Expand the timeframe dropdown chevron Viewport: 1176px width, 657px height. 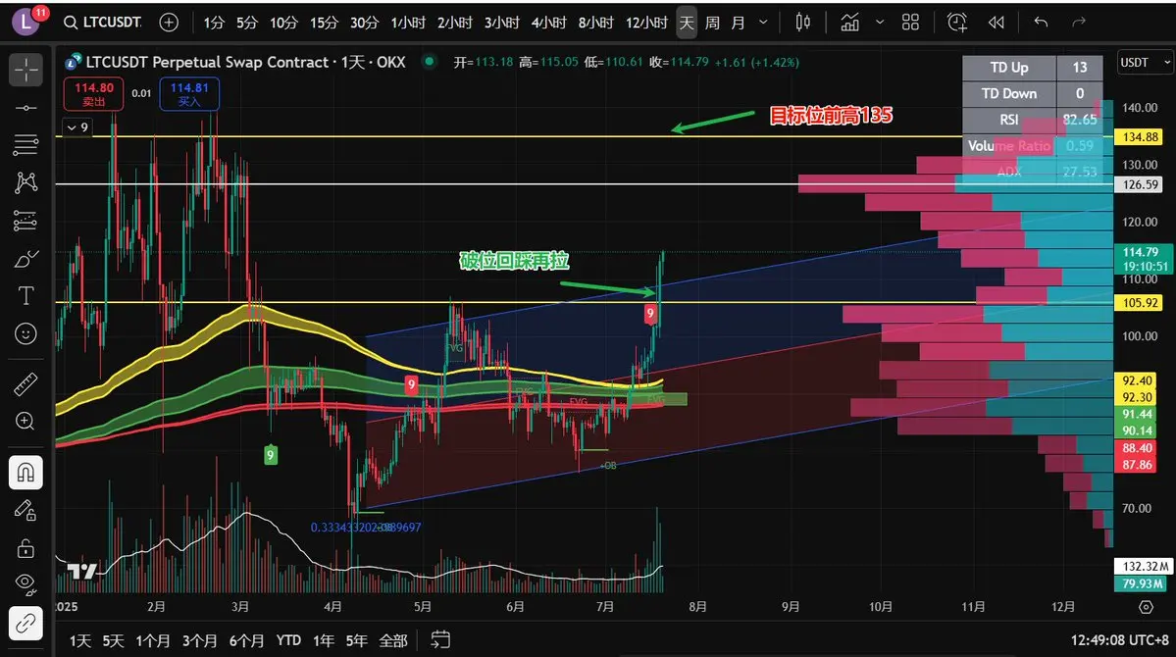coord(763,23)
